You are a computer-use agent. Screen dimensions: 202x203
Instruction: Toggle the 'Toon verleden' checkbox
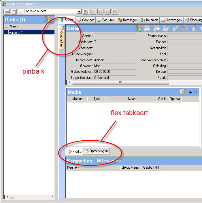coord(99,161)
